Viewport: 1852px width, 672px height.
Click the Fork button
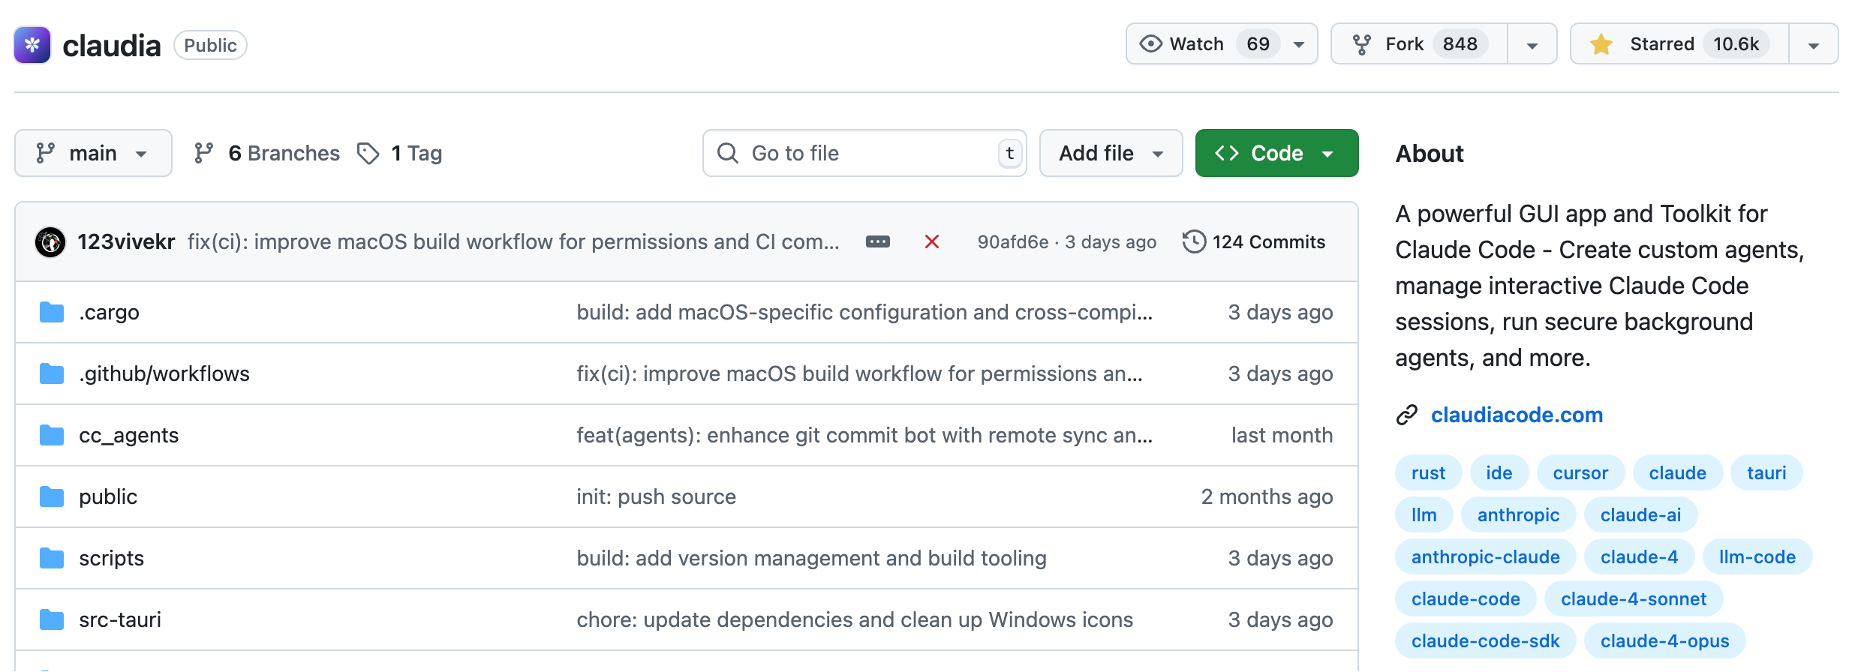[x=1419, y=44]
